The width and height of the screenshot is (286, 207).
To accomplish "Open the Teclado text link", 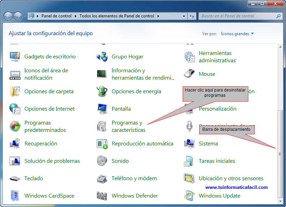I will click(33, 178).
